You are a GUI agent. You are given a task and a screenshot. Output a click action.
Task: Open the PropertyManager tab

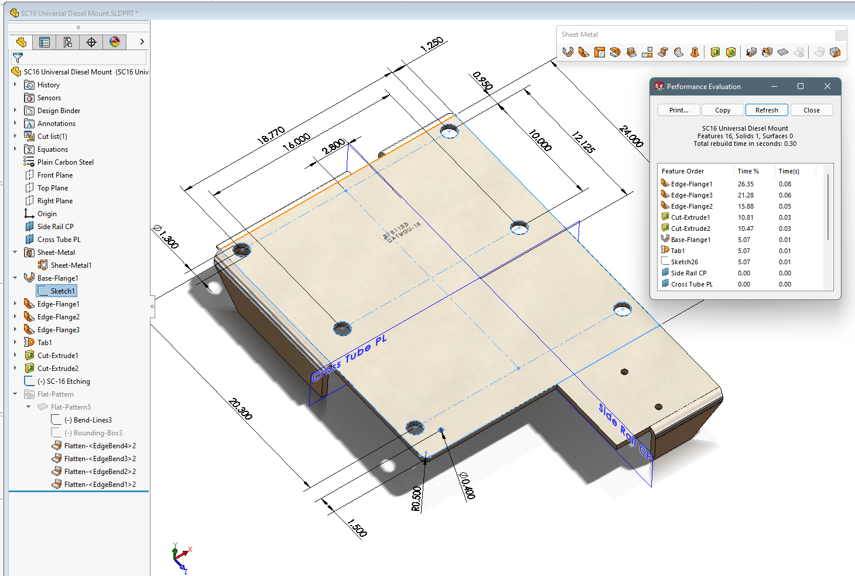tap(45, 42)
